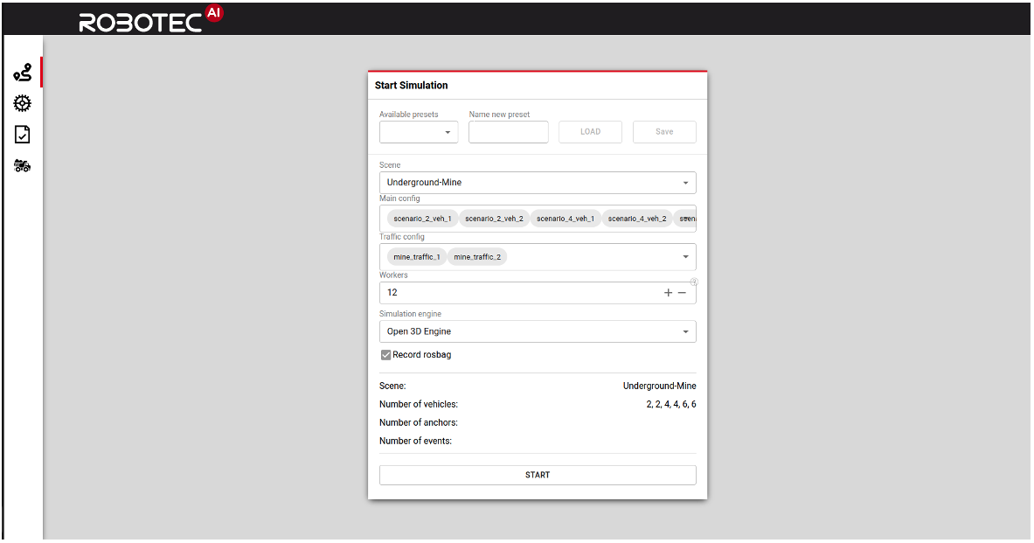1034x543 pixels.
Task: Open the Simulation engine dropdown
Action: [685, 331]
